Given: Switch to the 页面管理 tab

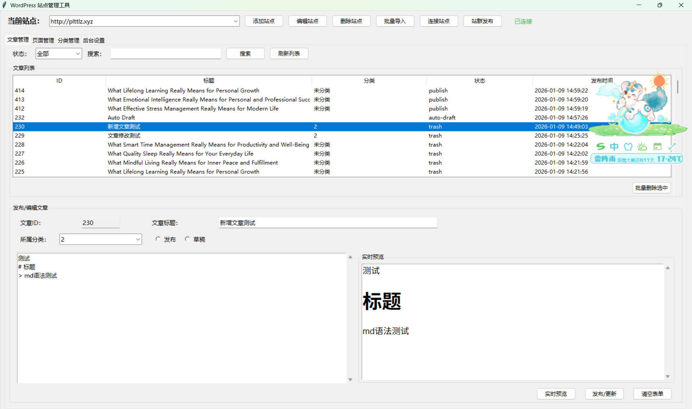Looking at the screenshot, I should (x=43, y=40).
